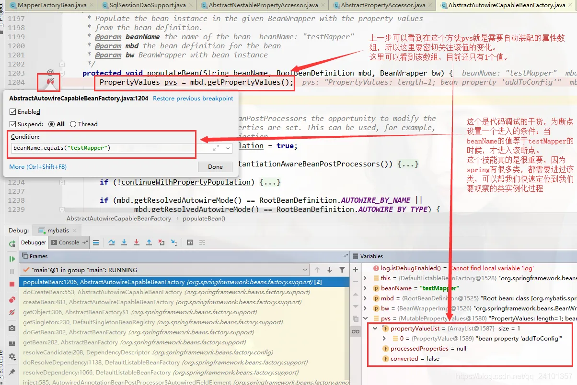Click the Done button

[215, 166]
